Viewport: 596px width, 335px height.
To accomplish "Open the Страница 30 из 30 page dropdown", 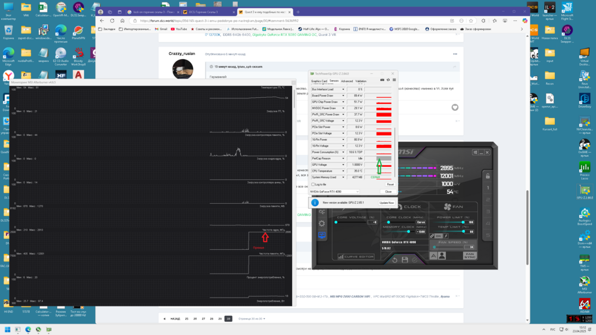I will (252, 319).
